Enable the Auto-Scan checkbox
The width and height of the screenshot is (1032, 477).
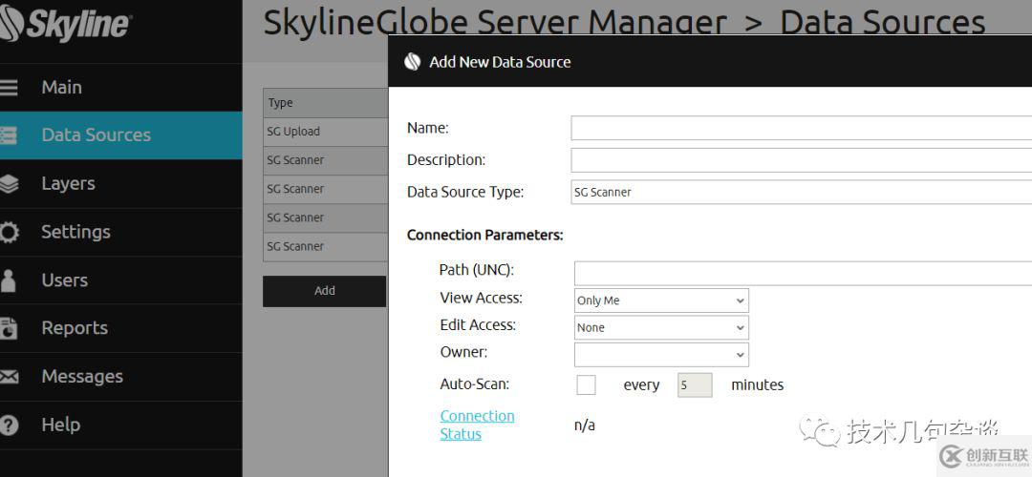click(586, 385)
